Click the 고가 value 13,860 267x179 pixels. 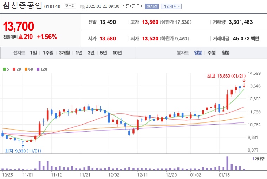point(150,22)
